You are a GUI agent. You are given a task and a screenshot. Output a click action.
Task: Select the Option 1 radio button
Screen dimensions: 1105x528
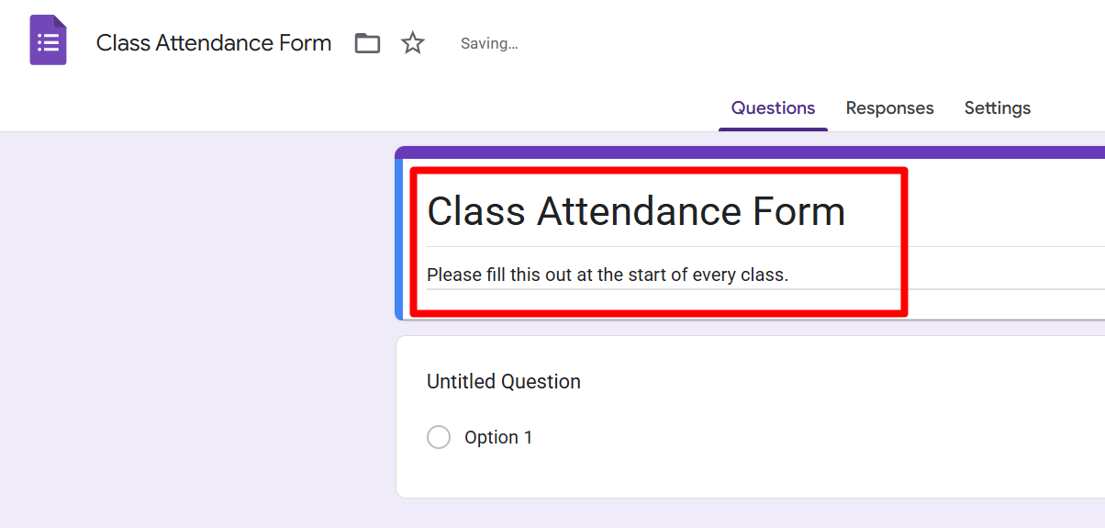click(439, 437)
